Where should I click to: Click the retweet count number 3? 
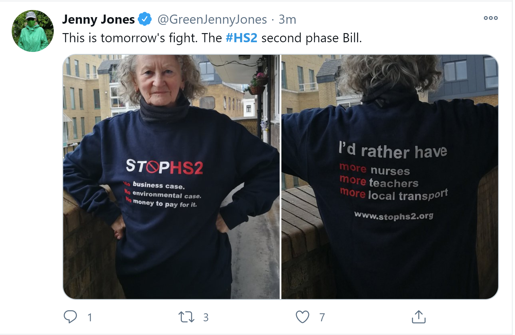(x=206, y=317)
